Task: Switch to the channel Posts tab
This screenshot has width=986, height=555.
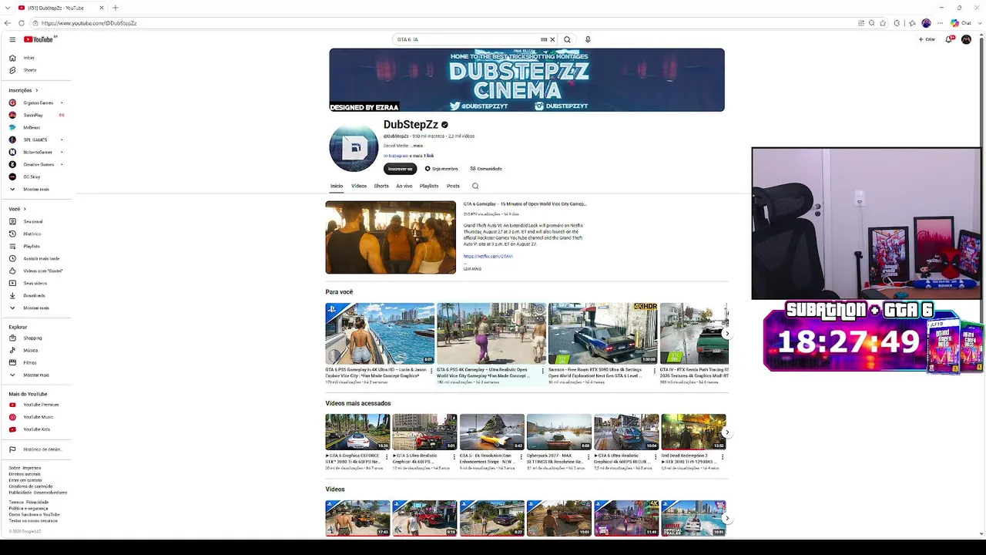Action: [x=453, y=186]
